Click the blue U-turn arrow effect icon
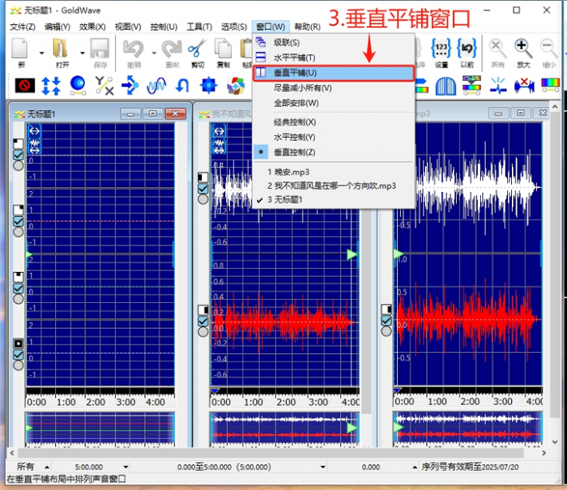This screenshot has height=490, width=567. (183, 86)
